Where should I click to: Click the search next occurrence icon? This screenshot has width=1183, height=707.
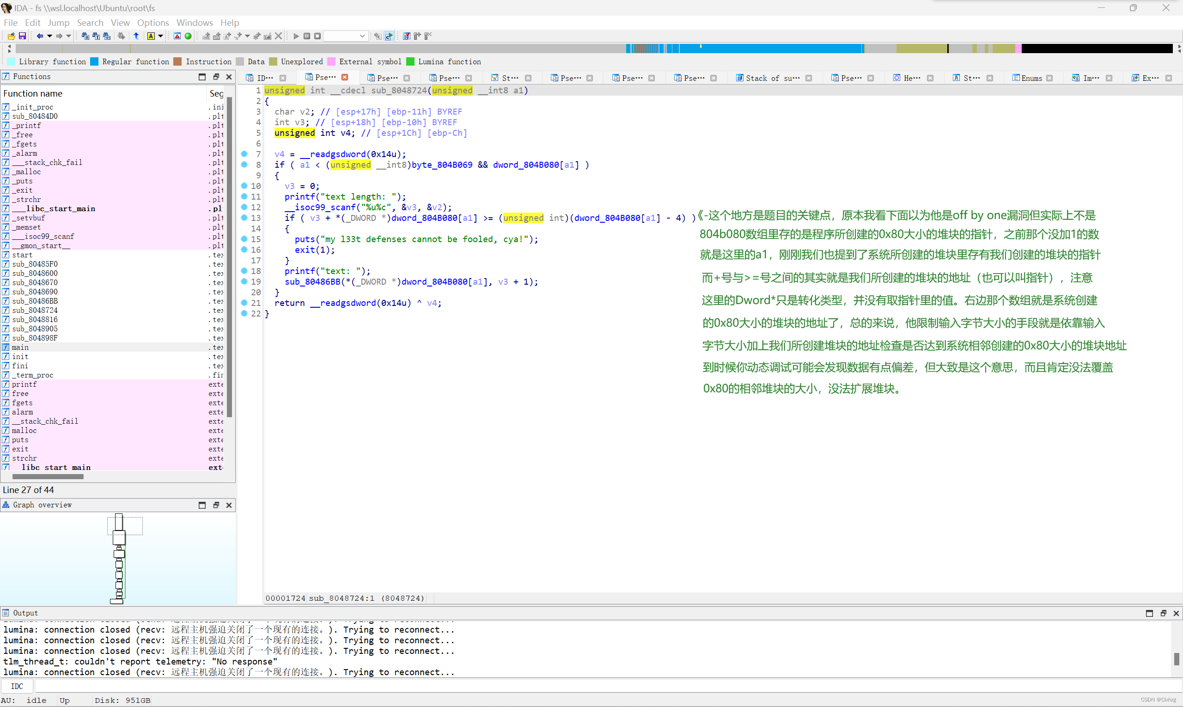click(122, 36)
